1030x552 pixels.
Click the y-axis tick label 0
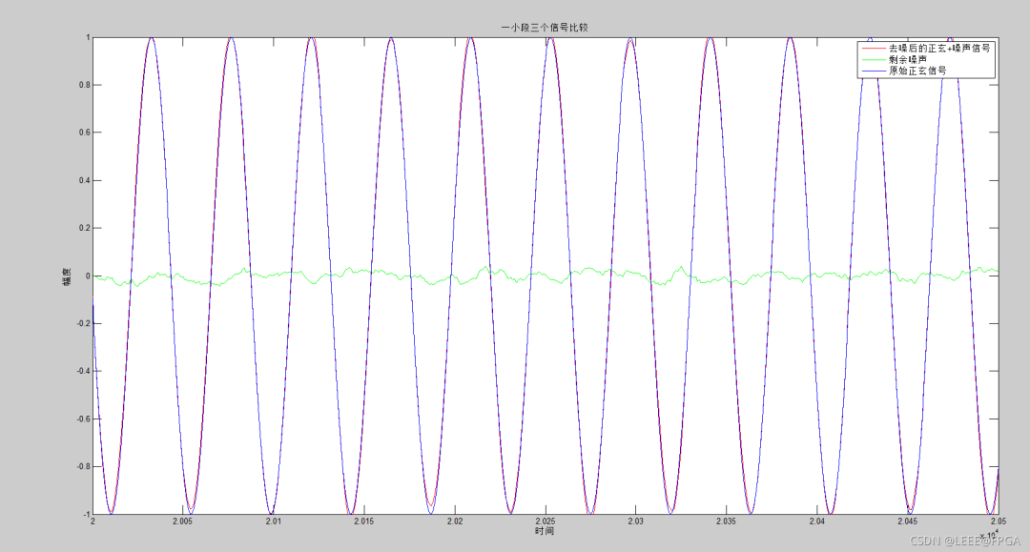[x=87, y=276]
